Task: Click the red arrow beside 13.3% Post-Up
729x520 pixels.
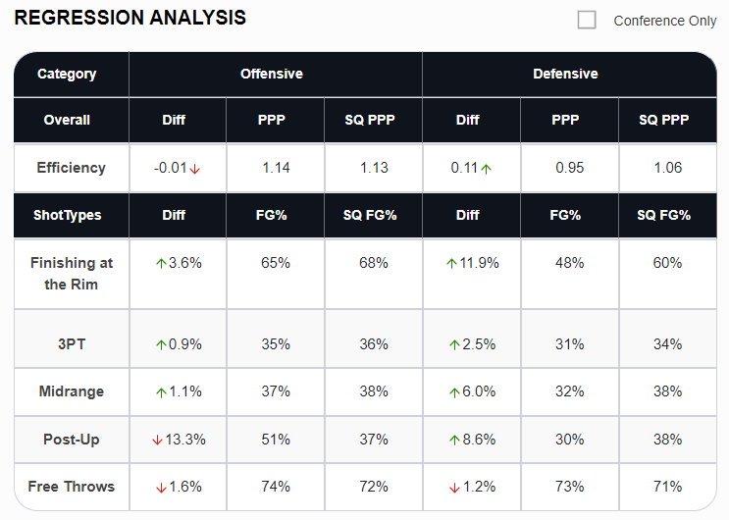Action: (157, 440)
